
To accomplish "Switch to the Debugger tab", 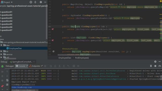I will coord(10,66).
